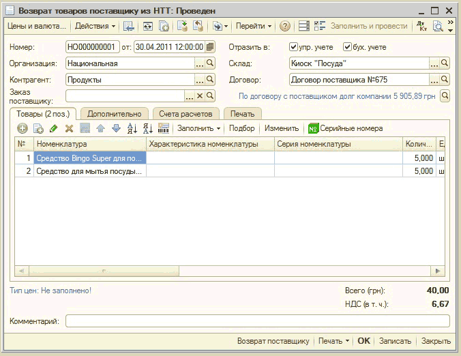Click the help question mark icon
461x356 pixels.
(x=285, y=26)
